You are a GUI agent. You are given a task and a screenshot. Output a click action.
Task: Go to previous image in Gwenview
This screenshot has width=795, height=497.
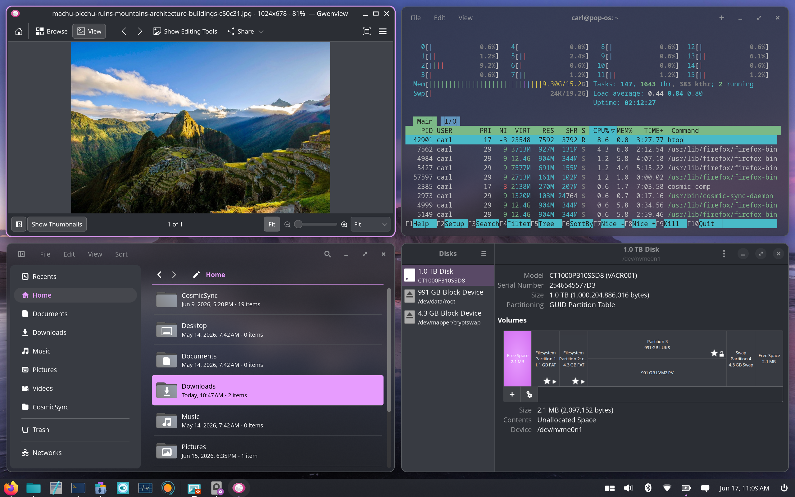click(x=124, y=31)
